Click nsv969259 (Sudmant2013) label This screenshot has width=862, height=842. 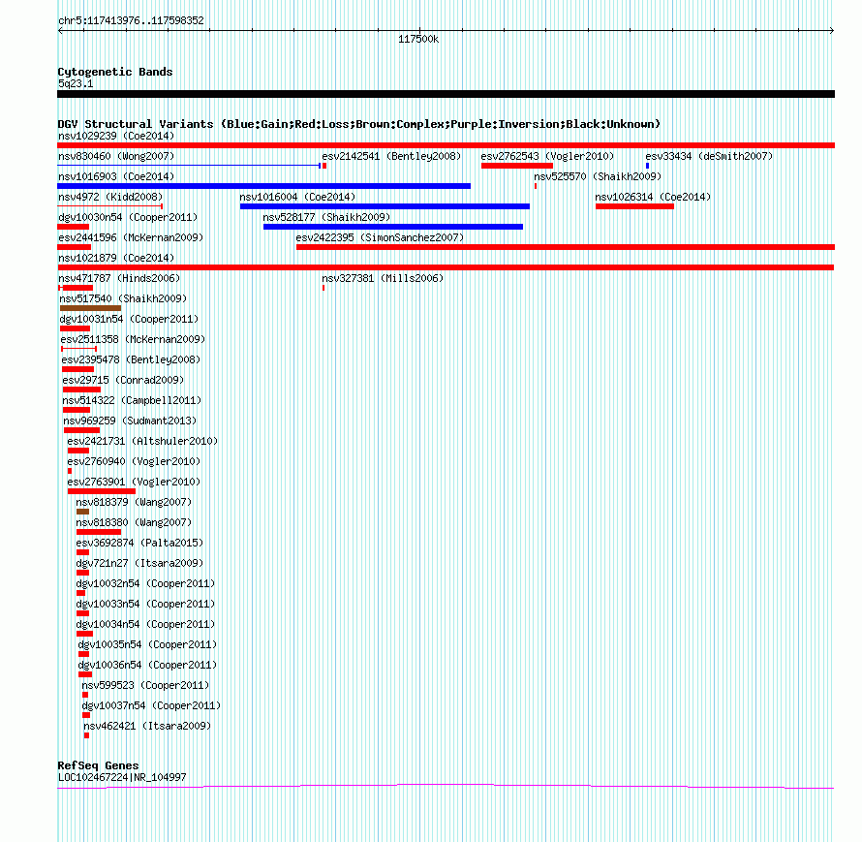pos(130,421)
